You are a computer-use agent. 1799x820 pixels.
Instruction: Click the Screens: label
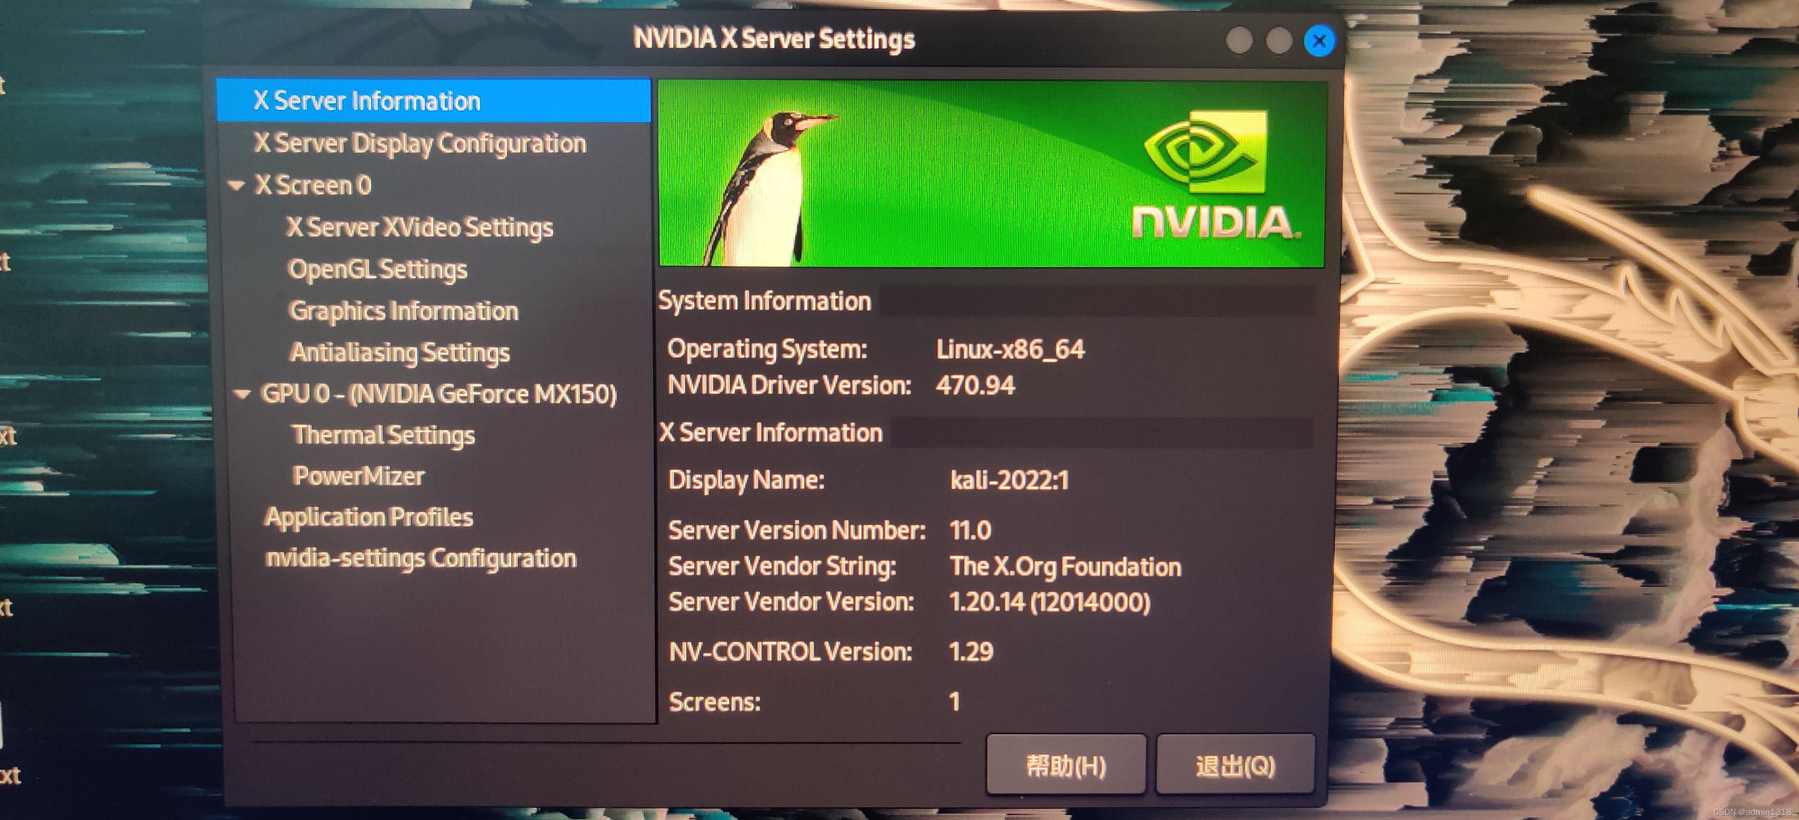715,702
